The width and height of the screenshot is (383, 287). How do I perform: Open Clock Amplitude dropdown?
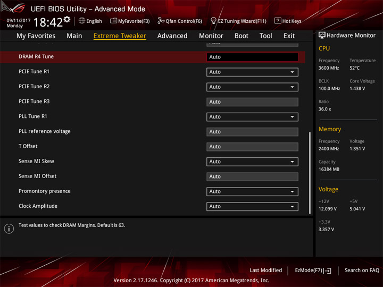click(x=252, y=206)
